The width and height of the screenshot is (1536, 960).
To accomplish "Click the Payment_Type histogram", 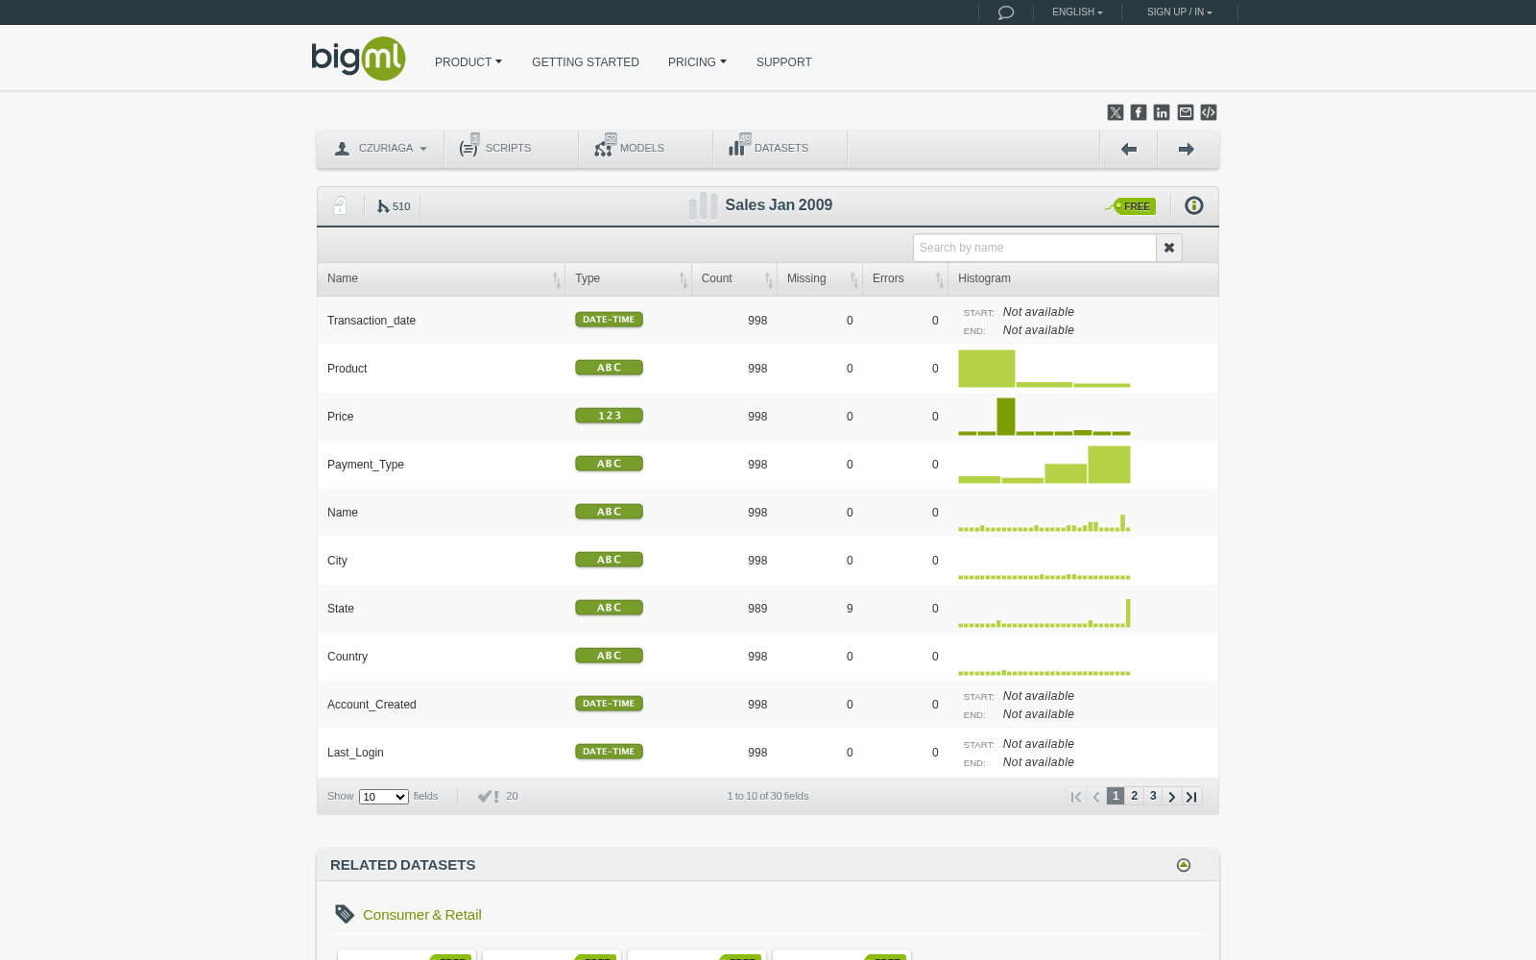I will (x=1044, y=465).
